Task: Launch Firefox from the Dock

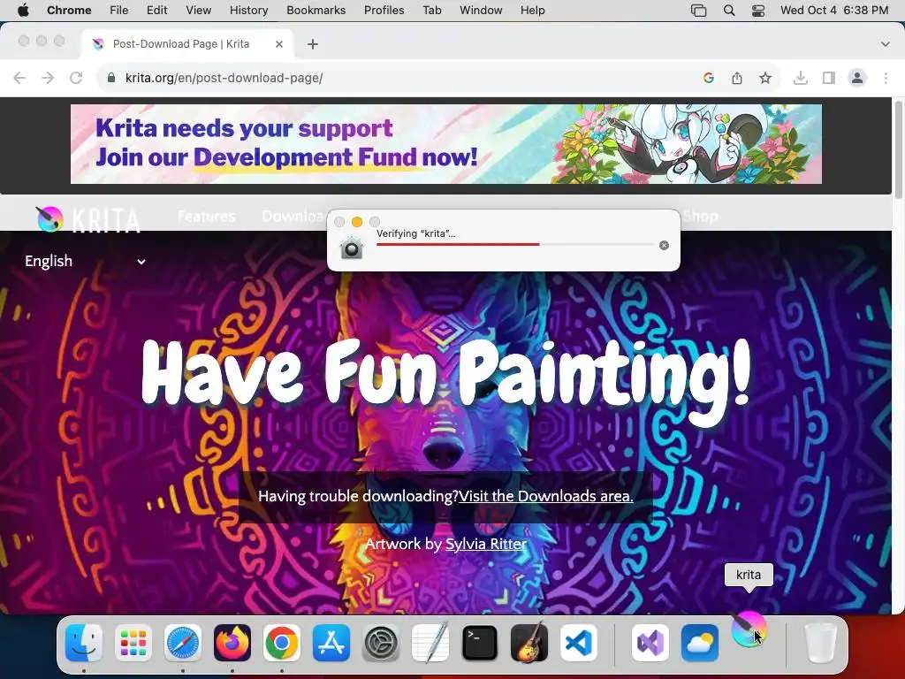Action: click(x=232, y=643)
